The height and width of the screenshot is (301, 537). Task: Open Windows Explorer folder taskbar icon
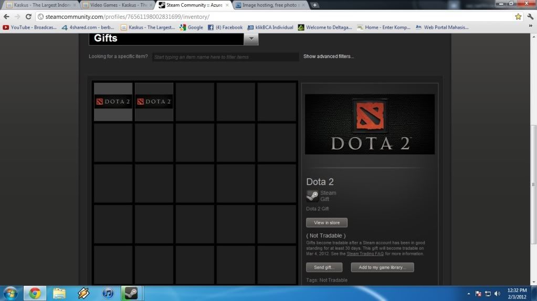(x=59, y=294)
